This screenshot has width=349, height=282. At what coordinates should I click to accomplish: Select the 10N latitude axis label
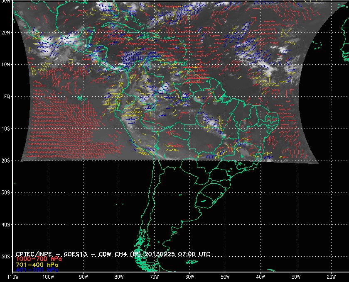(5, 64)
